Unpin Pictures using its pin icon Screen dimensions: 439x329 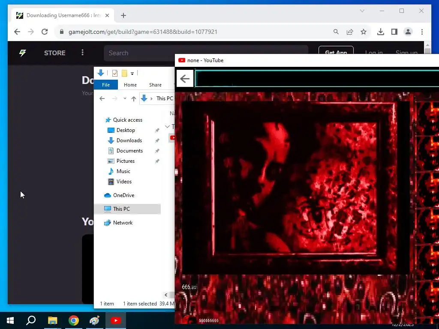(x=157, y=162)
